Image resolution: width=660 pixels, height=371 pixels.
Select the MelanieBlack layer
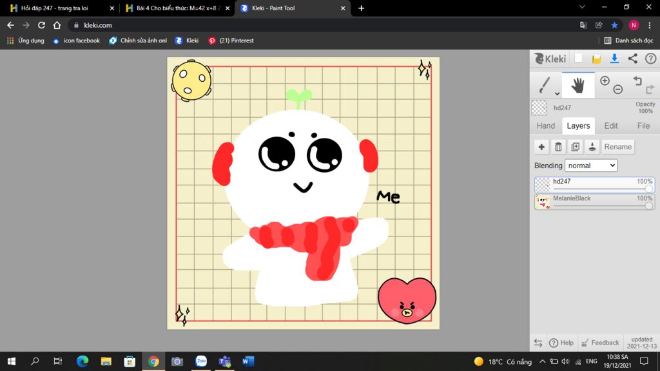[x=594, y=202]
